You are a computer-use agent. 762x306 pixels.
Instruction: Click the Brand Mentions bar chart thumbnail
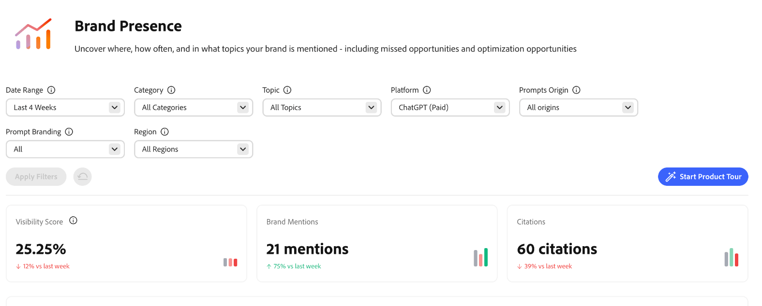coord(480,258)
